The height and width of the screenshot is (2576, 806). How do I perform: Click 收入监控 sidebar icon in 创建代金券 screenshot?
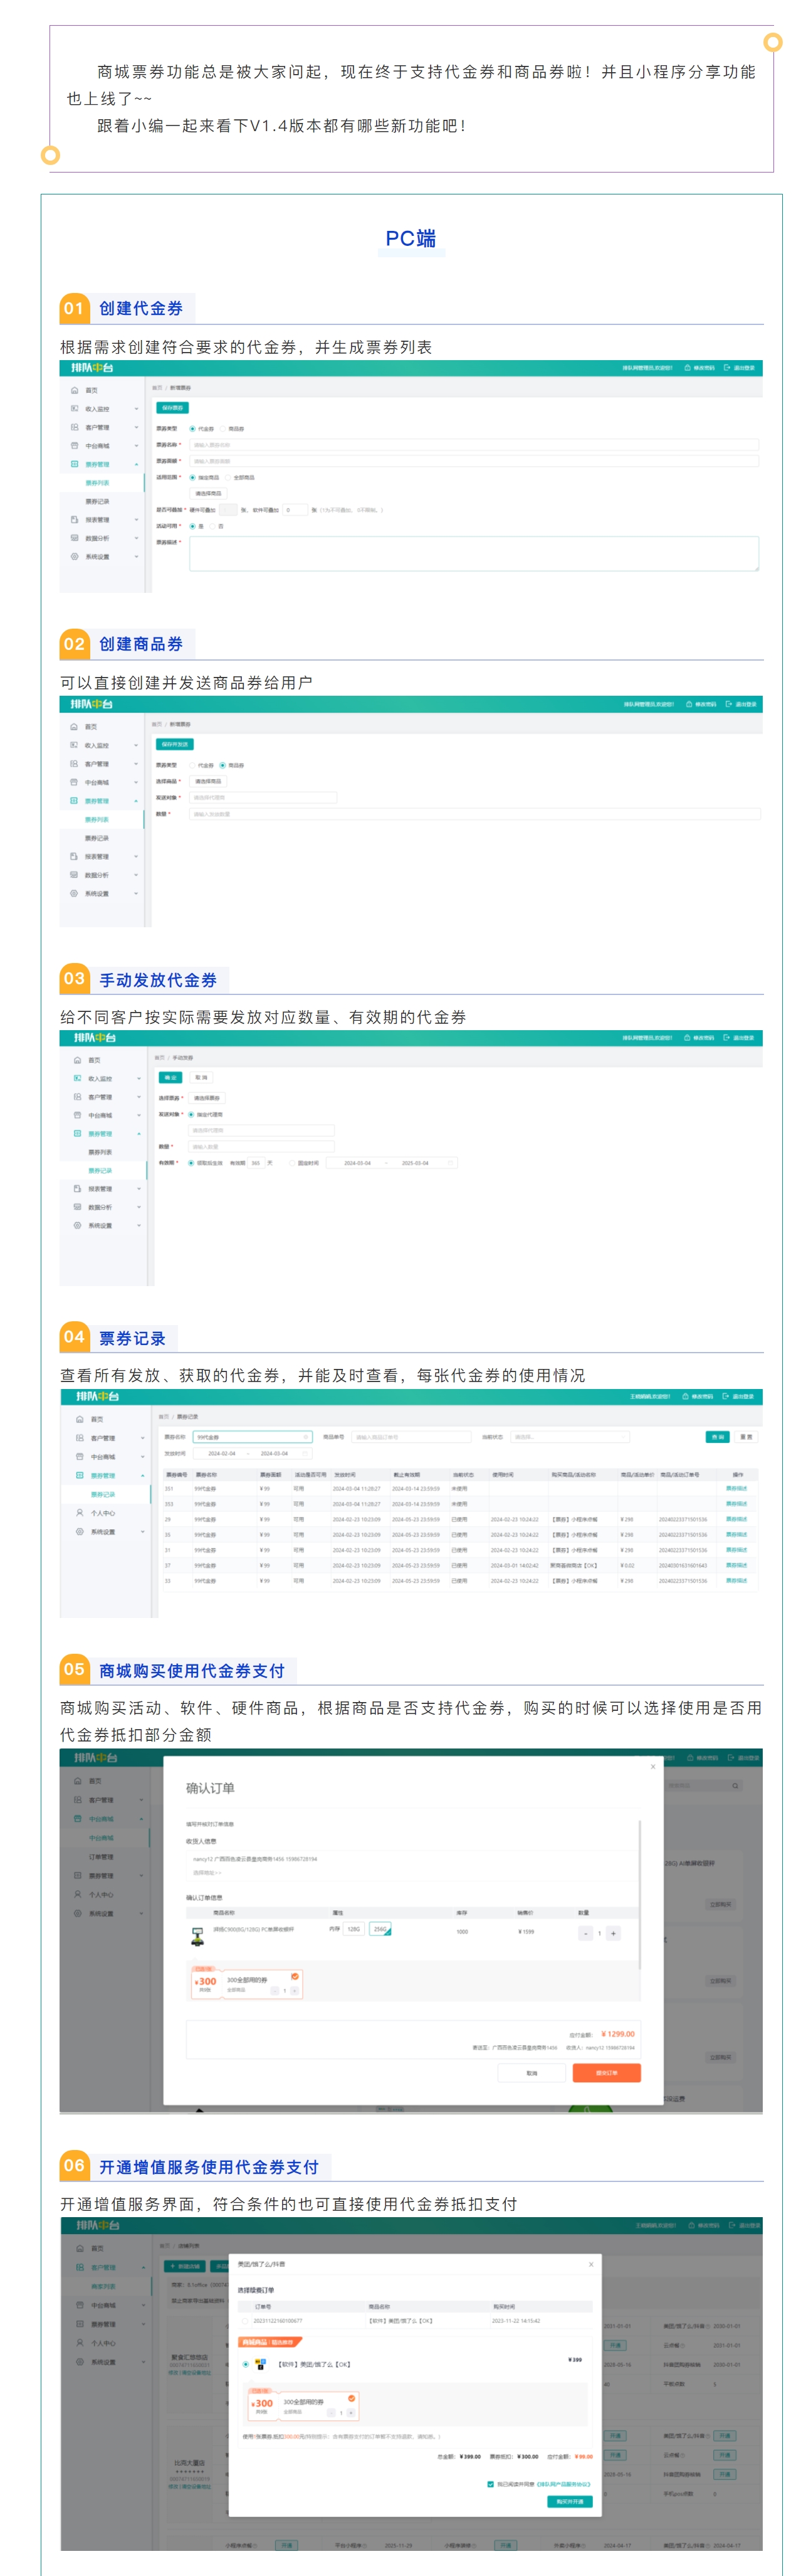(74, 409)
